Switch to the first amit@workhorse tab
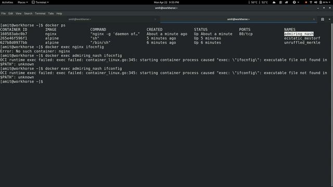The height and width of the screenshot is (187, 333). tap(80, 19)
